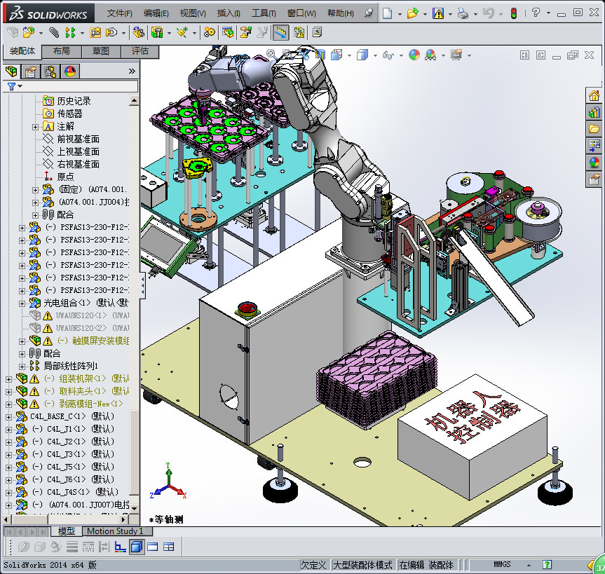605x574 pixels.
Task: Click the Bill of materials icon
Action: pos(228,32)
